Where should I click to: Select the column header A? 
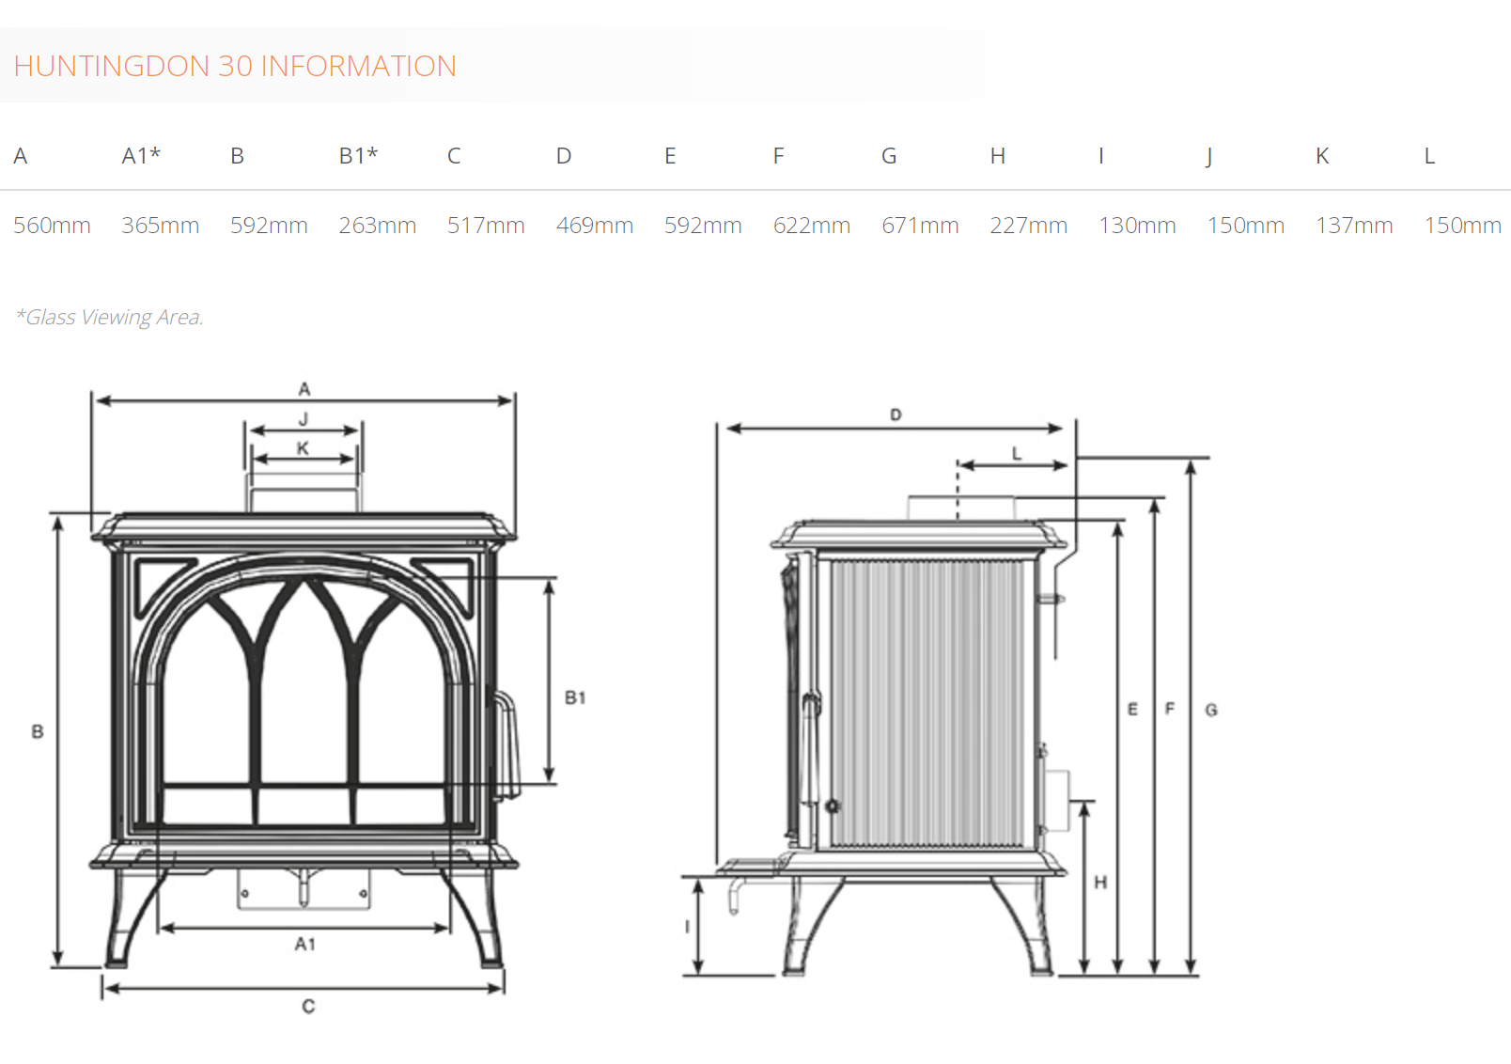coord(20,156)
